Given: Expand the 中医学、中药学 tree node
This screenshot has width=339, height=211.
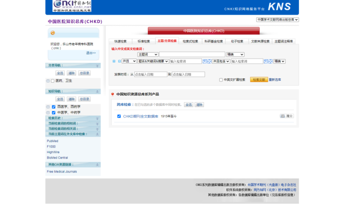Looking at the screenshot, I should 48,113.
